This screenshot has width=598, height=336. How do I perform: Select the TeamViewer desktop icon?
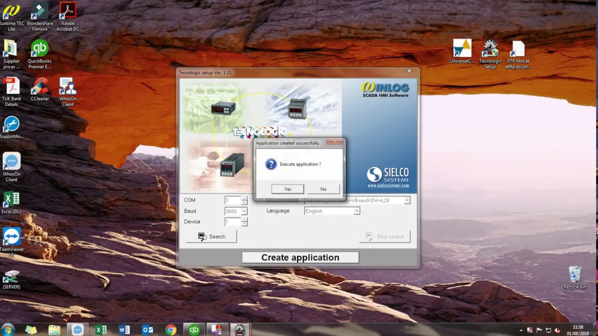12,243
